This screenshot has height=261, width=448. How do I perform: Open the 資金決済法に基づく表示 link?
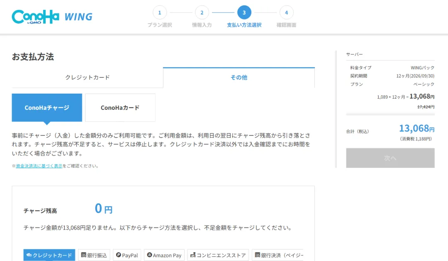pos(39,166)
